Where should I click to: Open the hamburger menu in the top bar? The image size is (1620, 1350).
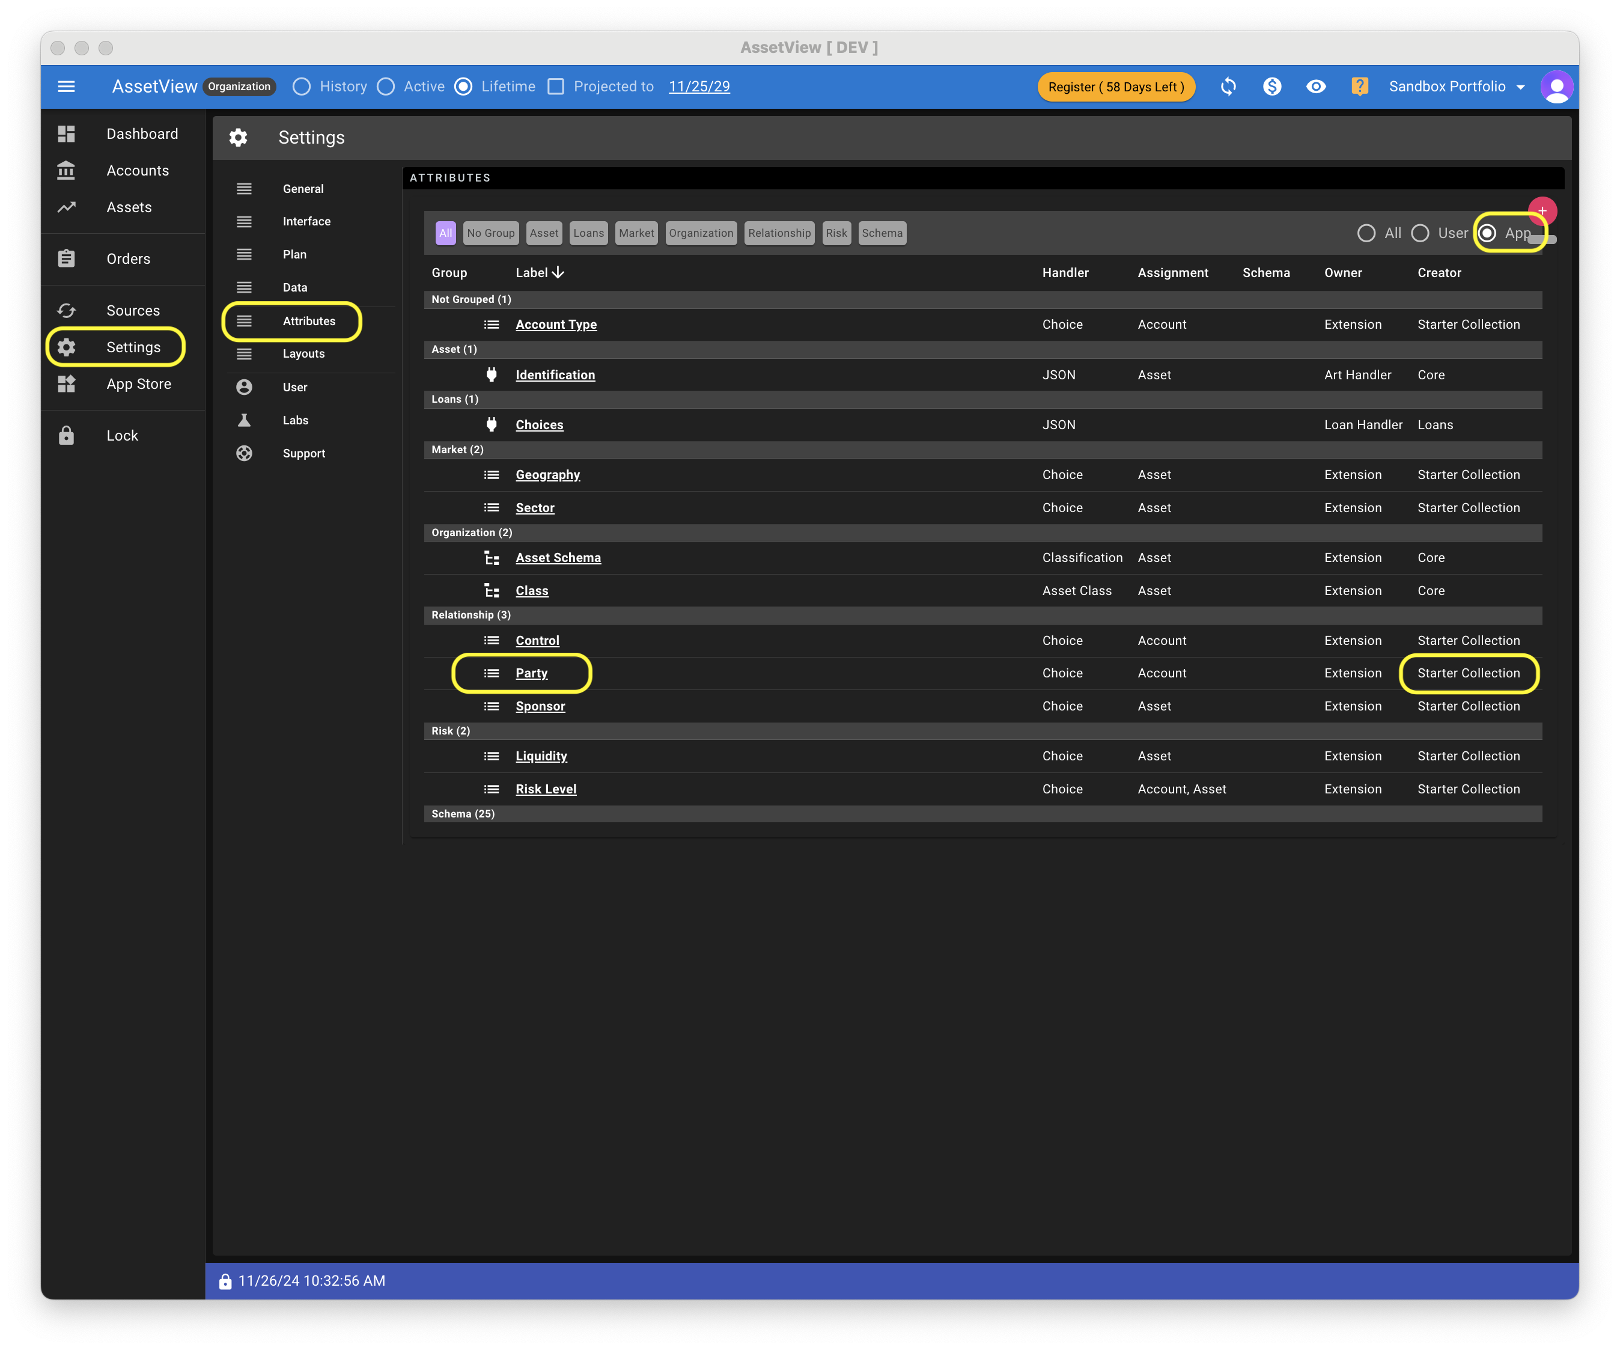66,87
